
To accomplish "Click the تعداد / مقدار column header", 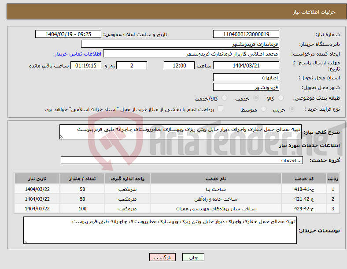I will click(x=82, y=179).
